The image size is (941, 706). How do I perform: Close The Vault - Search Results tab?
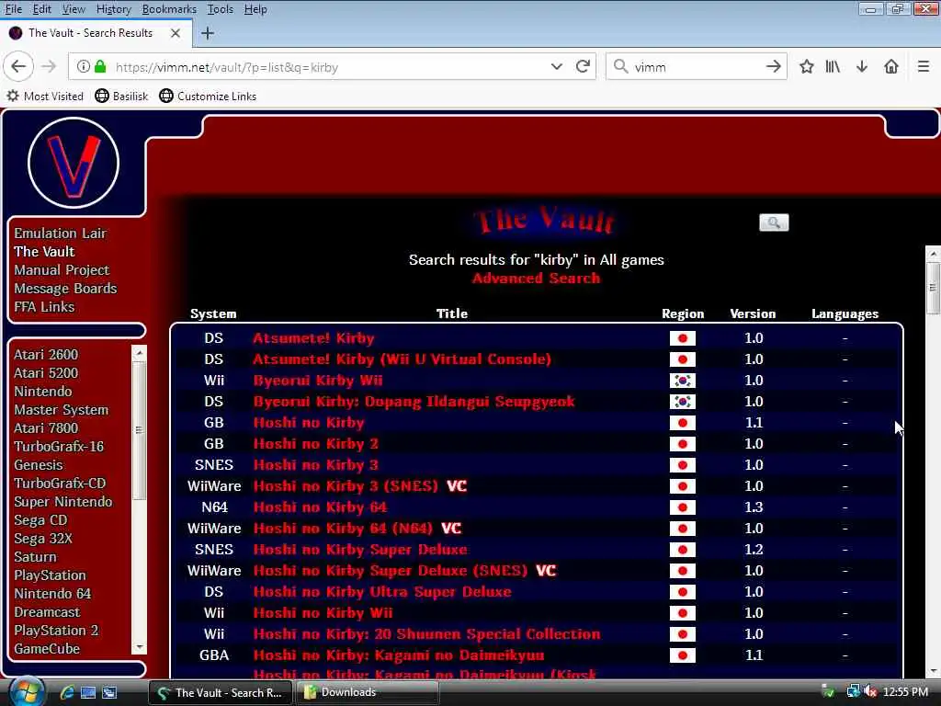pyautogui.click(x=176, y=33)
